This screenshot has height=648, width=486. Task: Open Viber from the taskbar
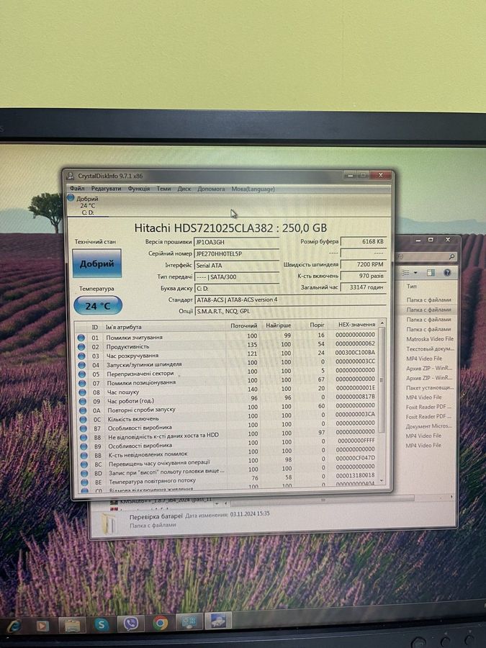tap(130, 624)
